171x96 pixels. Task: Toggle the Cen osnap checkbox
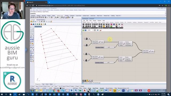tap(47, 86)
